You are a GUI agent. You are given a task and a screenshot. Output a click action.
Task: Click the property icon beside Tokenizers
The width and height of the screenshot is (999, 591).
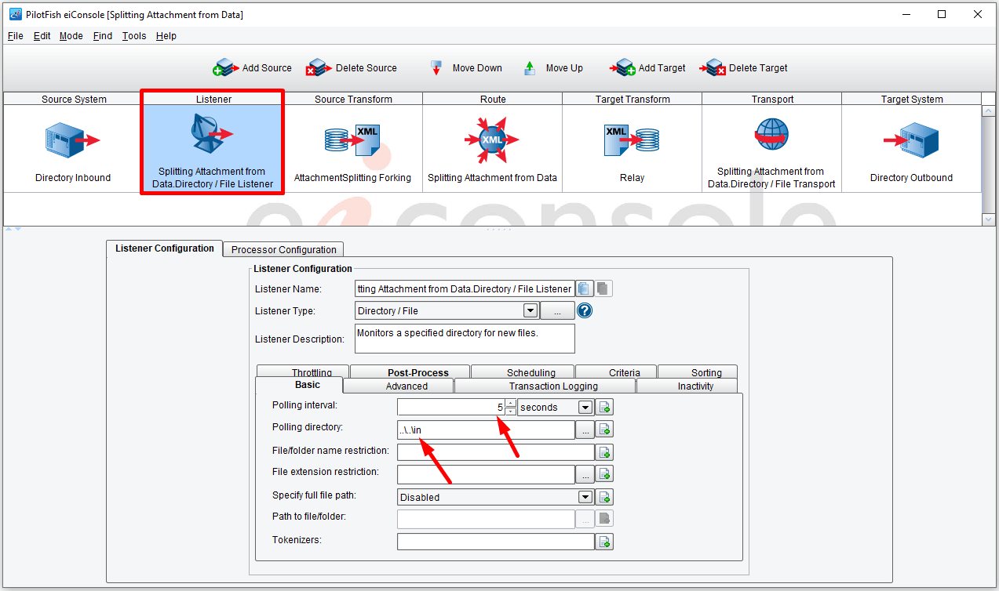pos(604,542)
